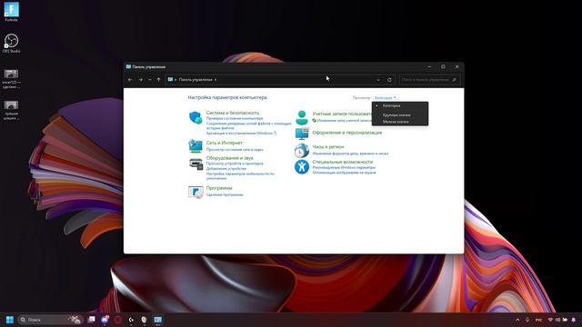This screenshot has height=327, width=582.
Task: Click Просмотр состояния сети и задач link
Action: tap(235, 149)
